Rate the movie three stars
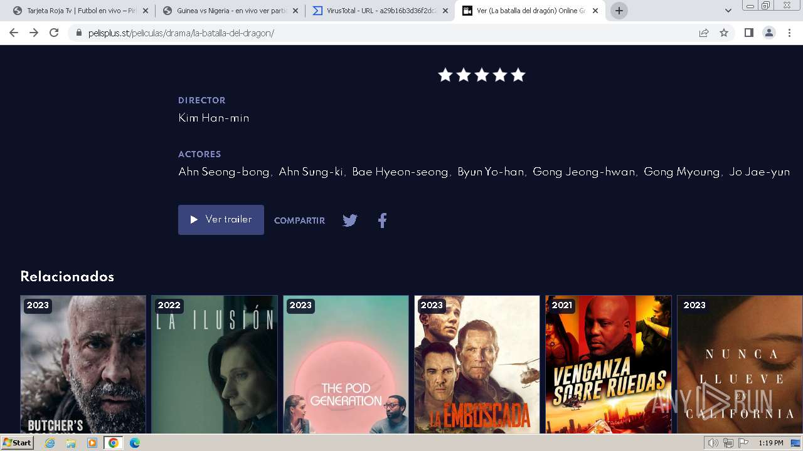 [x=482, y=75]
